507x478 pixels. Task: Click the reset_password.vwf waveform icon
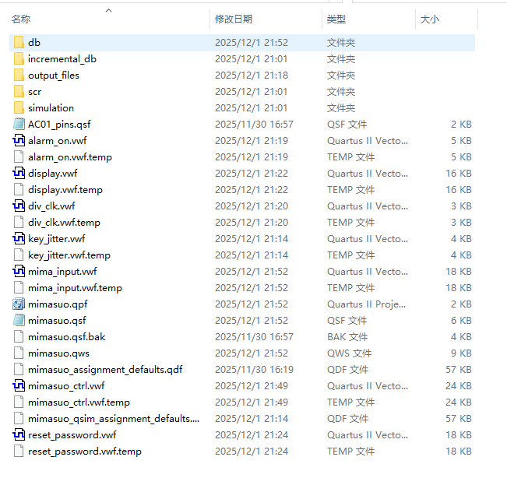point(19,434)
